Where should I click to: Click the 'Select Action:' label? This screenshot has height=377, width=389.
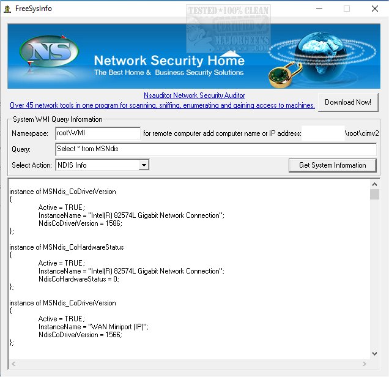pyautogui.click(x=32, y=165)
